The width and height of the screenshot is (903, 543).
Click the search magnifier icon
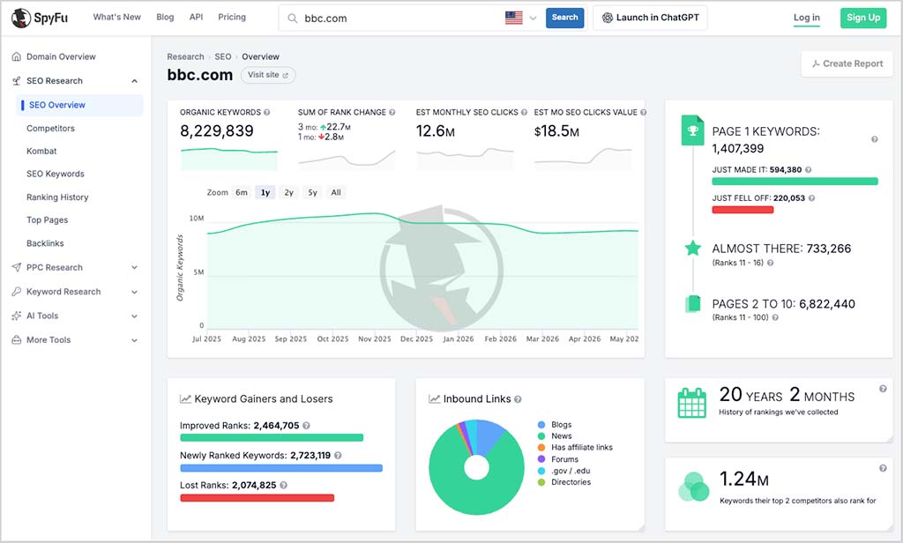(x=293, y=19)
